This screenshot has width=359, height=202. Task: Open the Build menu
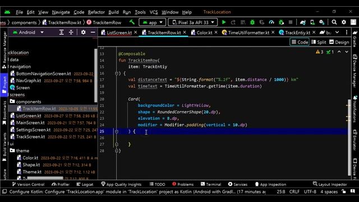[113, 12]
